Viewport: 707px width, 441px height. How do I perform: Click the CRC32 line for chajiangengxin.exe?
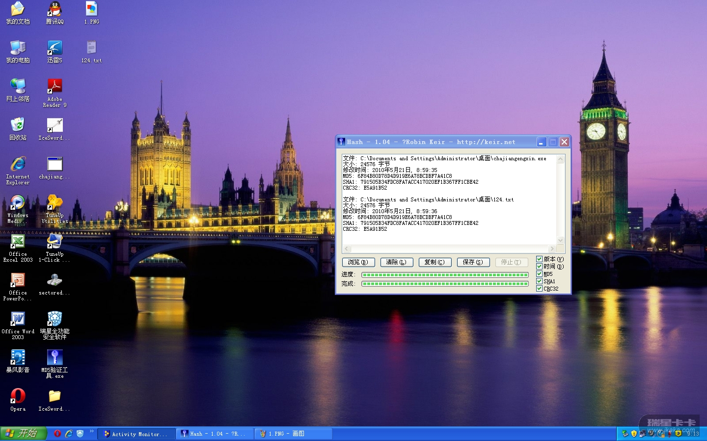coord(365,188)
